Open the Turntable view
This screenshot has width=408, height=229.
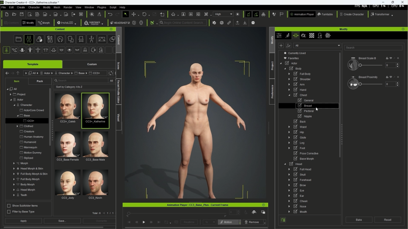(325, 14)
